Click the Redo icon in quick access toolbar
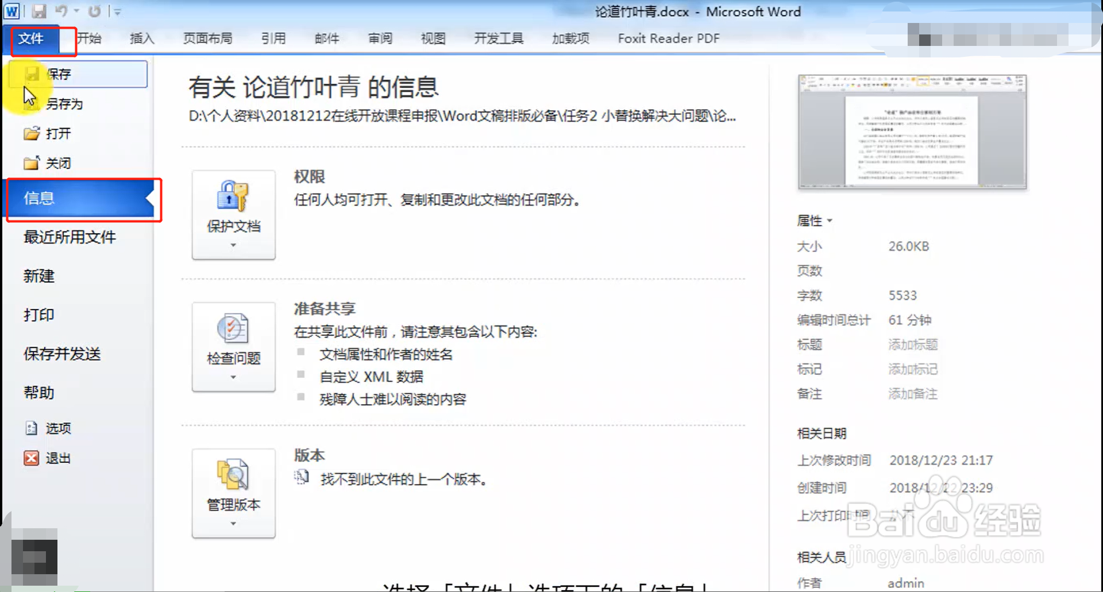 95,11
